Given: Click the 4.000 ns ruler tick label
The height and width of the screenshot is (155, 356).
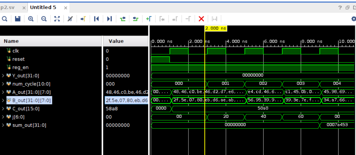Looking at the screenshot, I should click(237, 41).
